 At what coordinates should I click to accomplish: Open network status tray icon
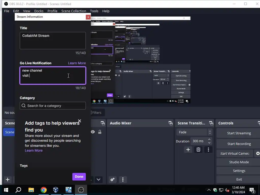pyautogui.click(x=221, y=190)
